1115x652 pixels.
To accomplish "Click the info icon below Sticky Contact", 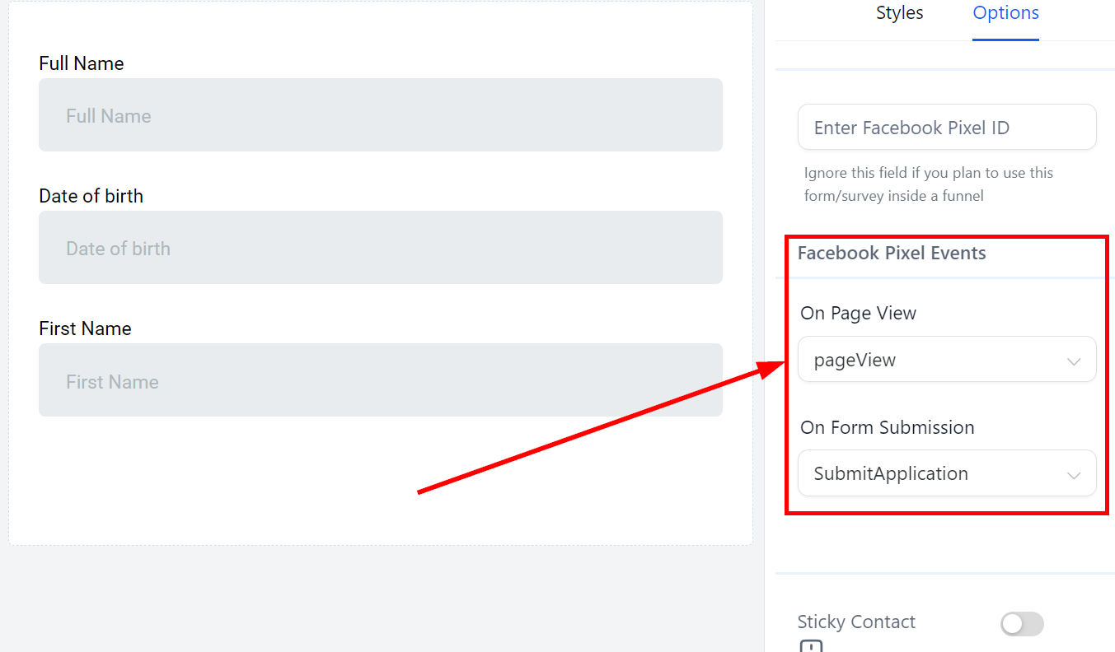I will click(811, 646).
